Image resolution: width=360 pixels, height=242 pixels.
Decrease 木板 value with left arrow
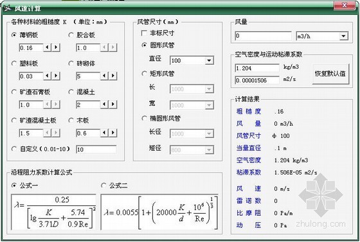point(104,133)
